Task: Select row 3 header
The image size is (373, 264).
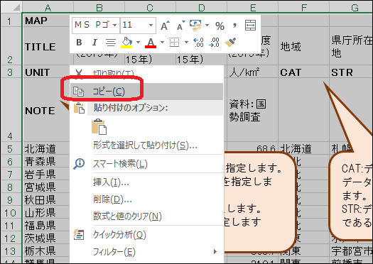Action: (x=11, y=72)
